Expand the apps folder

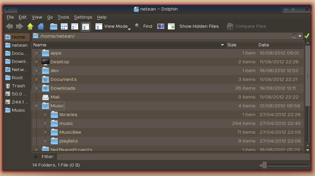click(36, 53)
